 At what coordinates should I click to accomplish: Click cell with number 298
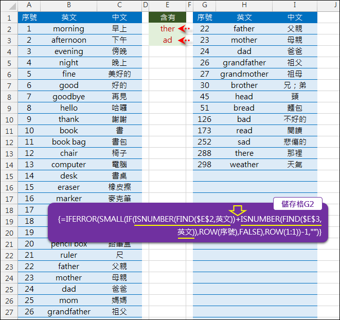(205, 165)
